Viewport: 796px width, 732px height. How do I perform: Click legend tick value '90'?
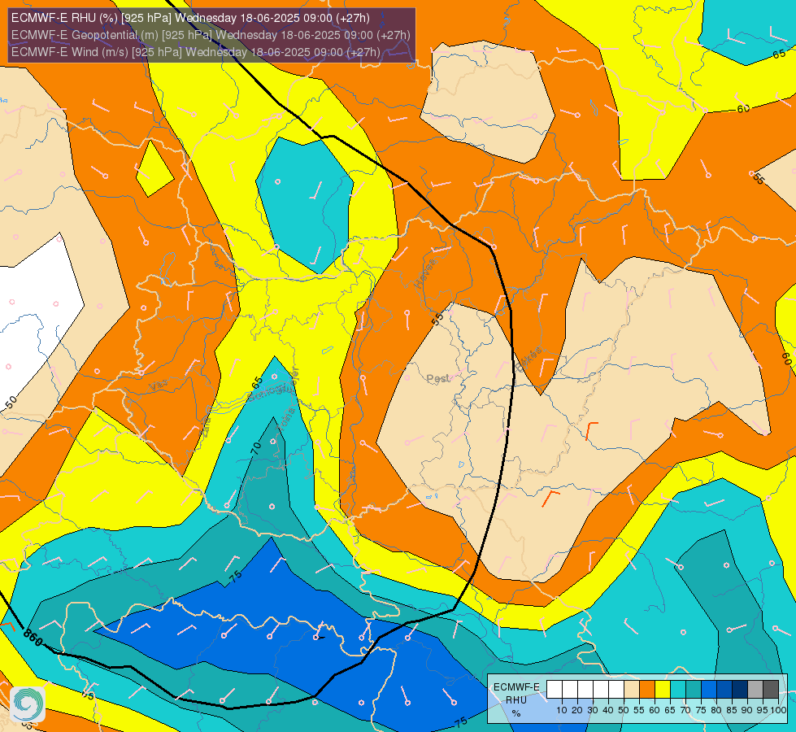point(747,710)
